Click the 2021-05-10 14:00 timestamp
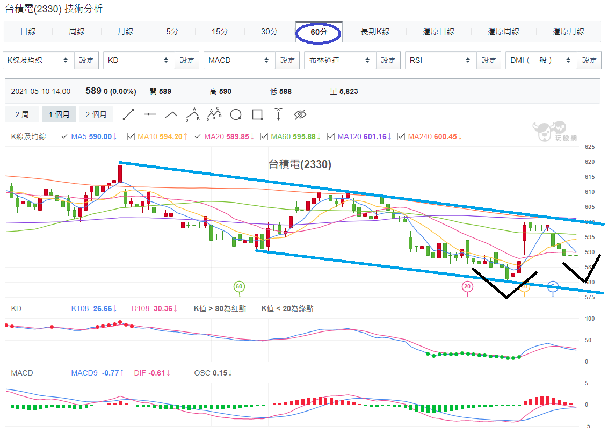The width and height of the screenshot is (608, 433). [41, 91]
